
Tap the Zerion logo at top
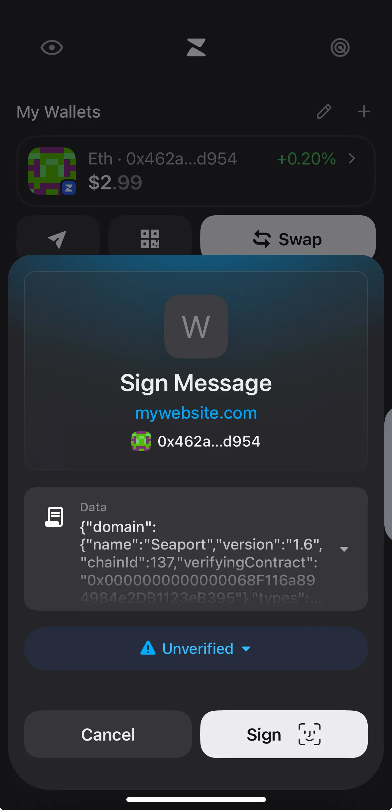(x=196, y=48)
